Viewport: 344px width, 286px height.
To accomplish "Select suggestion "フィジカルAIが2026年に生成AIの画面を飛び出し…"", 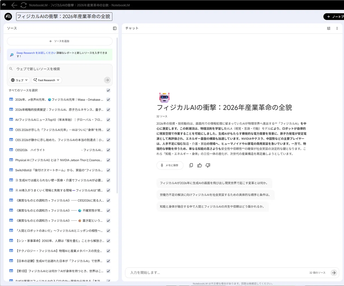I will 214,183.
